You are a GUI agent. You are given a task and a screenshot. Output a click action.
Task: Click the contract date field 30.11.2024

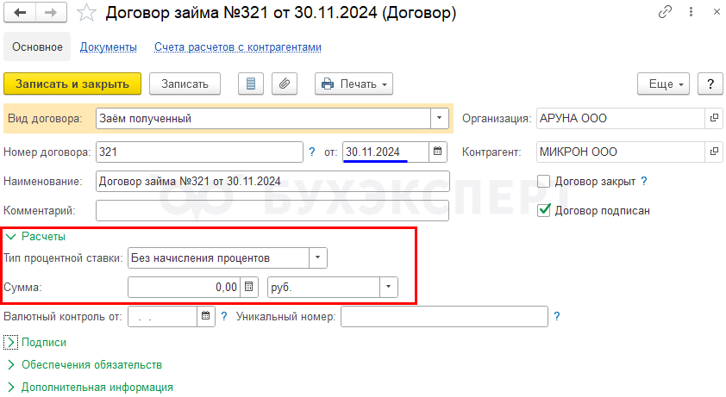(x=385, y=152)
